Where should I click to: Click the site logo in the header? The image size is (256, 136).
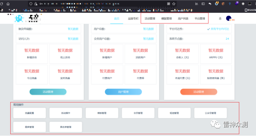[27, 18]
